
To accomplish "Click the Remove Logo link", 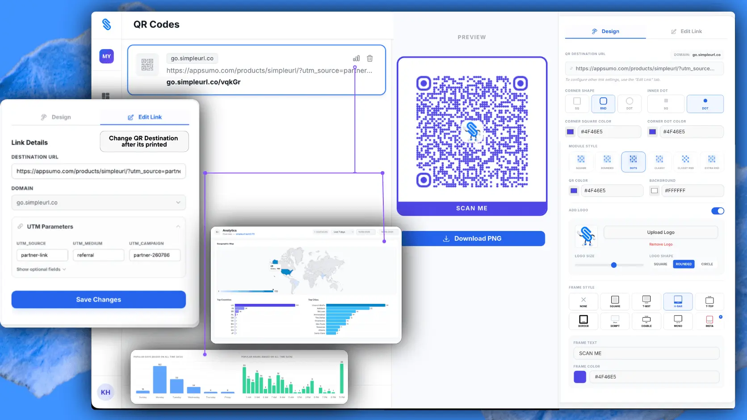I will [661, 244].
